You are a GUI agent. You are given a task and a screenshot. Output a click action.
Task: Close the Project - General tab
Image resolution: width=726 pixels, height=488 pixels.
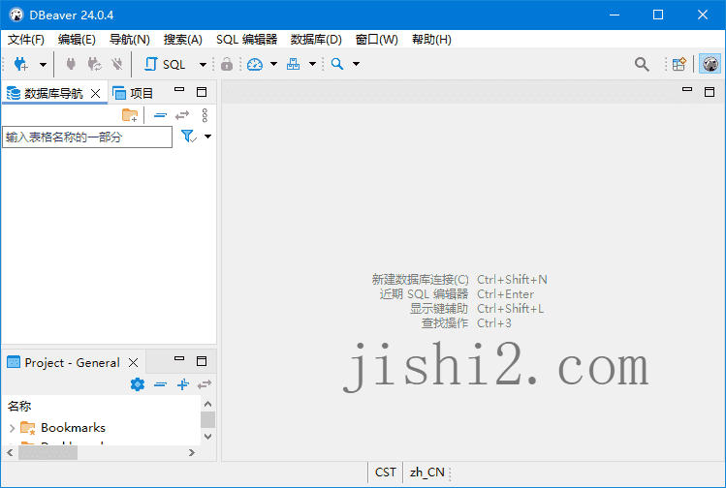tap(134, 363)
